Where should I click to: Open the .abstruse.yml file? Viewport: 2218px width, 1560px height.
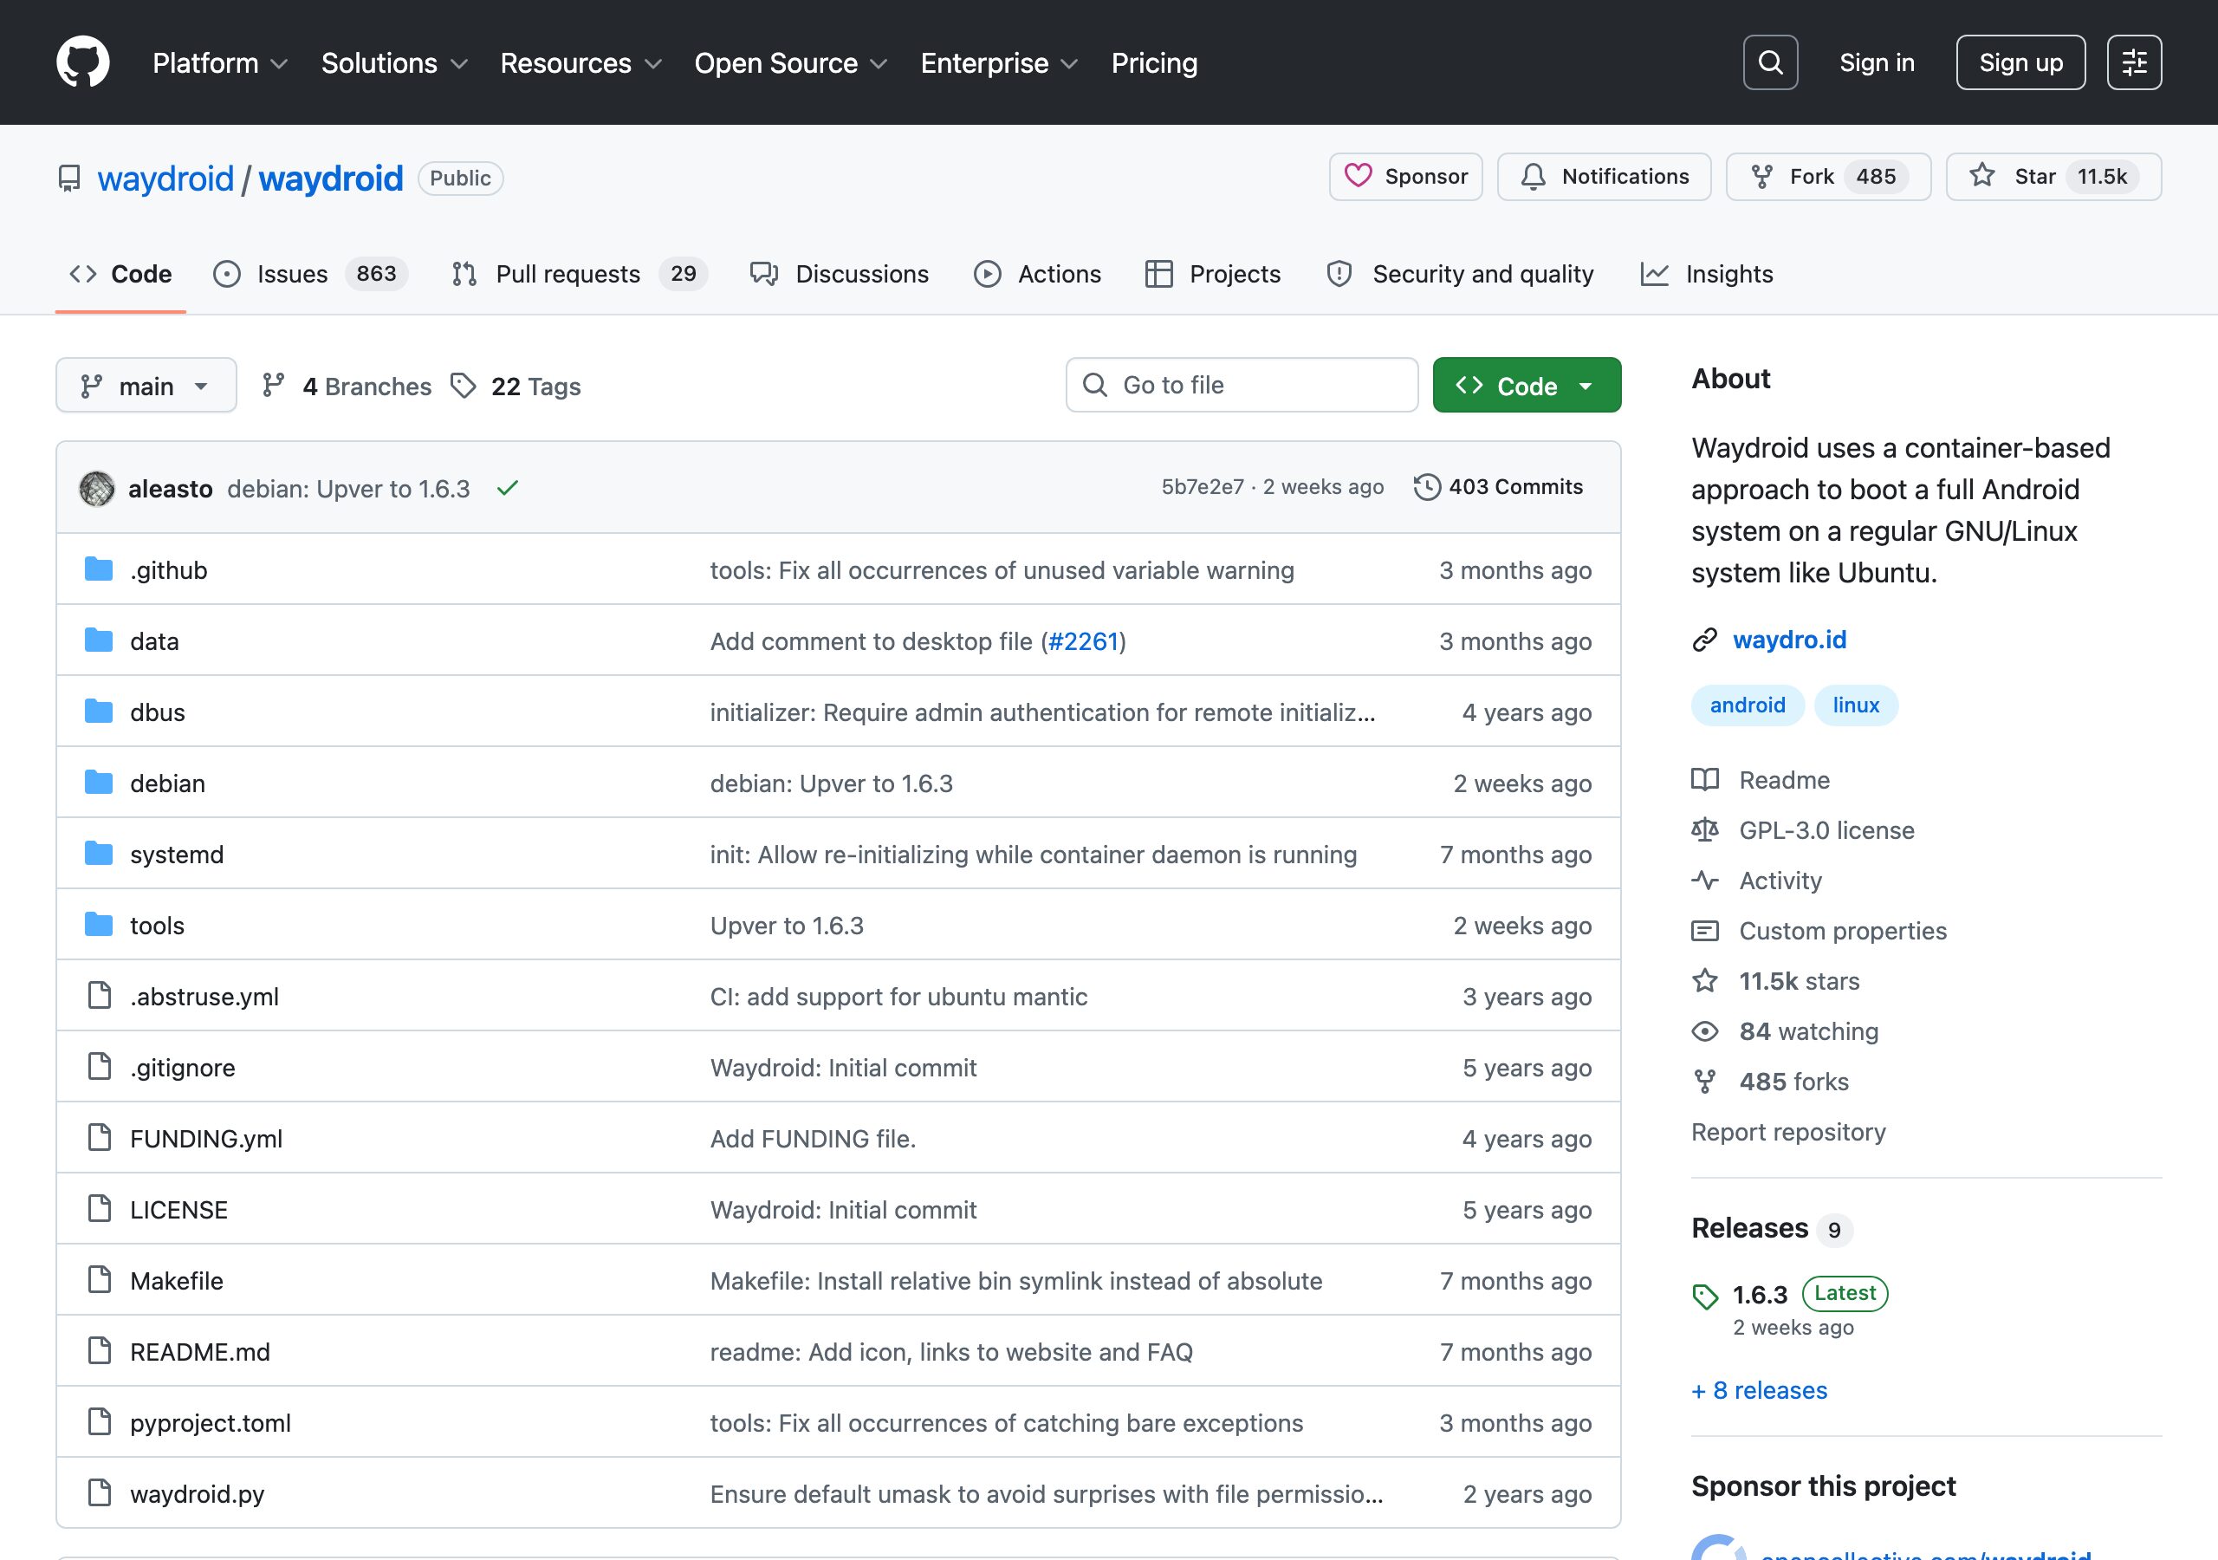pyautogui.click(x=204, y=997)
